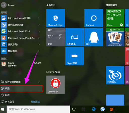Open the Lenovo ID tile
129x113 pixels.
point(55,85)
